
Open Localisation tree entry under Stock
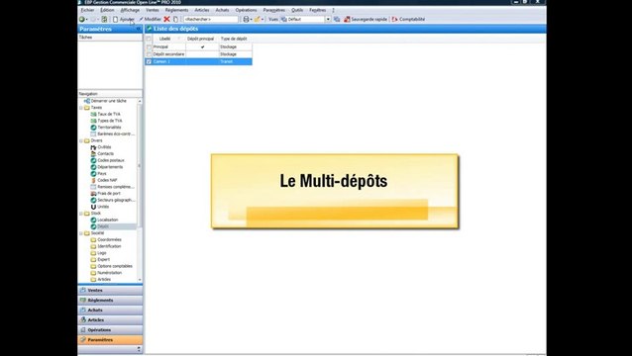point(104,221)
